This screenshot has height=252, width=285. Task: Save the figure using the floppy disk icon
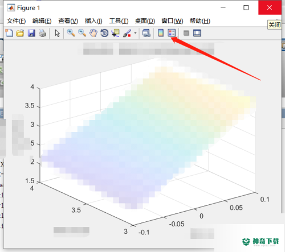[x=31, y=33]
